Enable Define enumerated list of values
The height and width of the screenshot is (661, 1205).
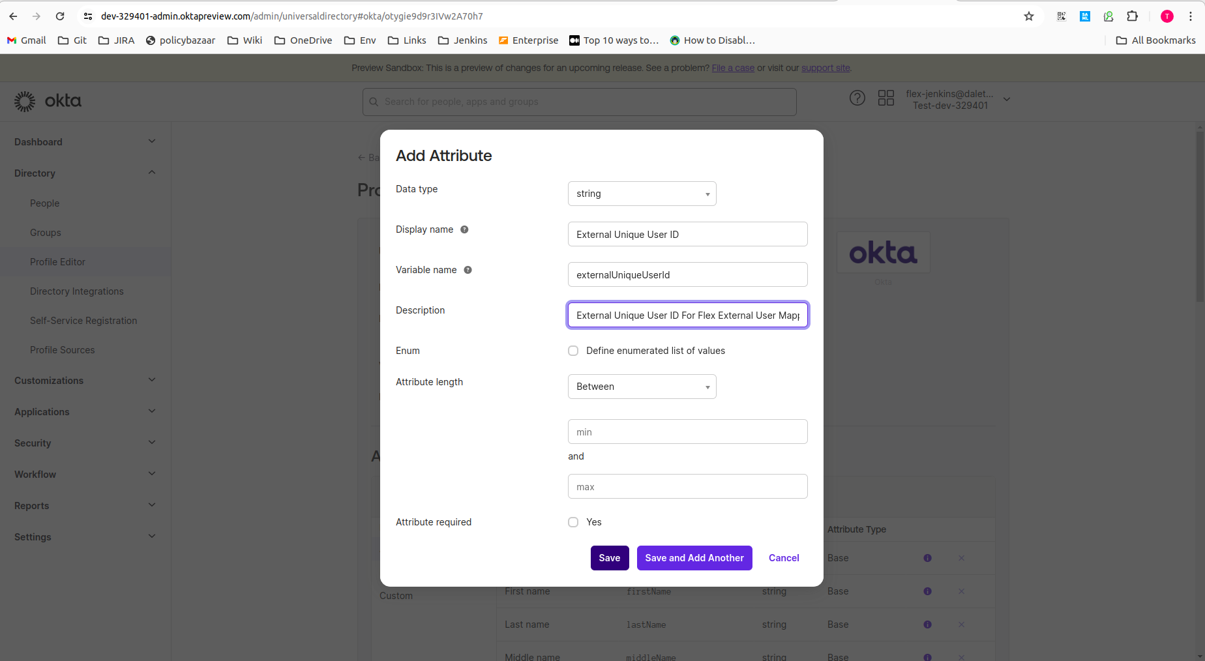(x=573, y=351)
